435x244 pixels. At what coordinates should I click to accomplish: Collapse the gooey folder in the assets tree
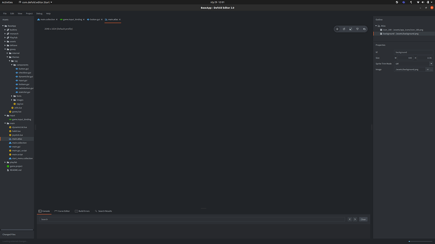[x=4, y=49]
